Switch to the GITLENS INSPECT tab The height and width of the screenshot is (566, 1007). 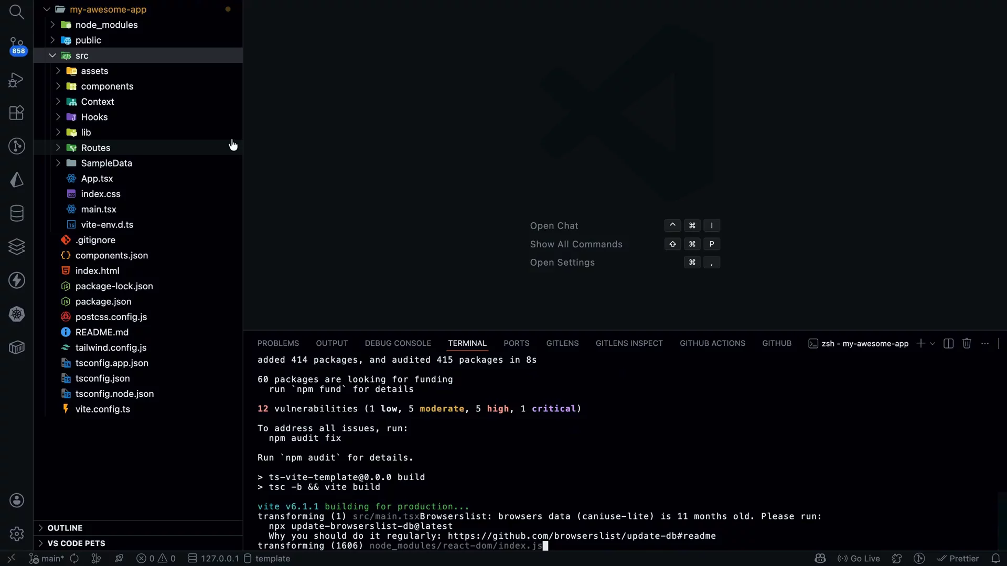click(629, 343)
